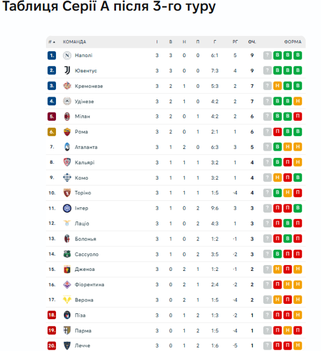
Task: Click the КОМАНДА column header
Action: [74, 42]
